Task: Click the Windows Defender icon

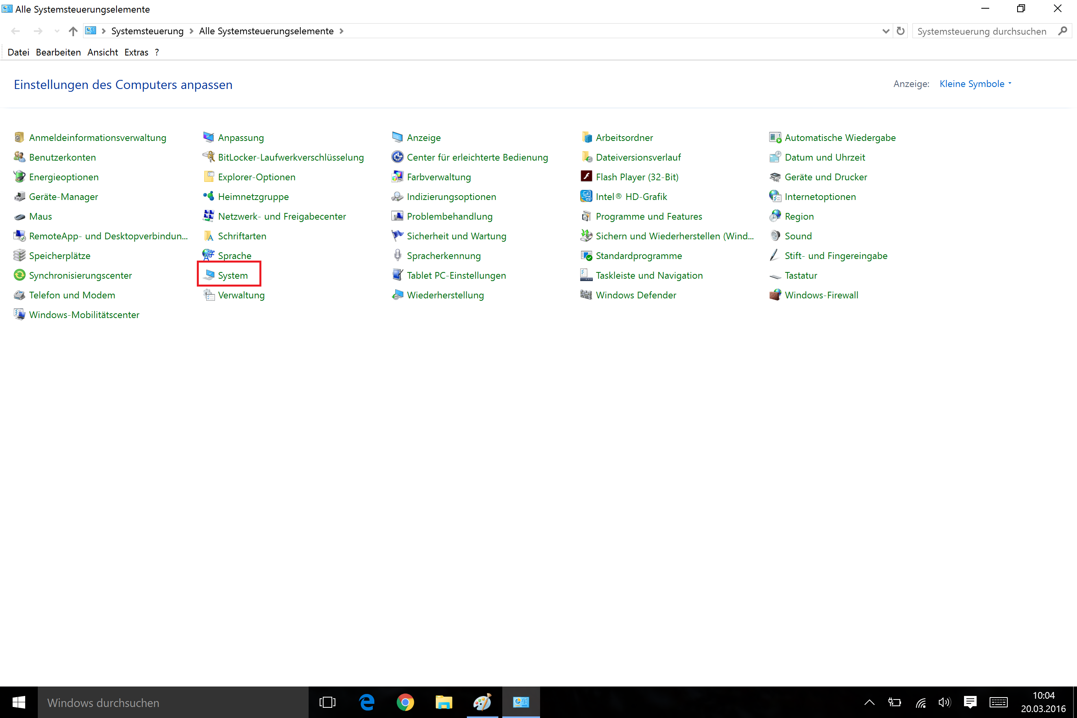Action: click(x=586, y=295)
